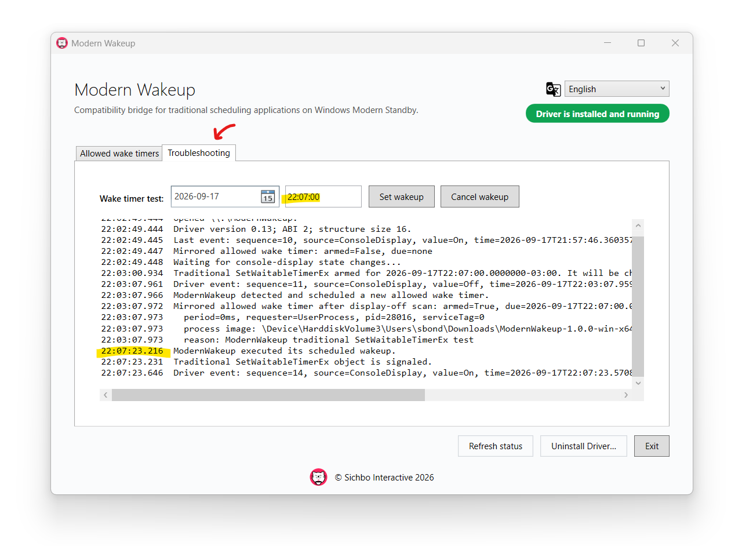Screen dimensions: 742x546
Task: Exit the Modern Wakeup application
Action: tap(652, 446)
